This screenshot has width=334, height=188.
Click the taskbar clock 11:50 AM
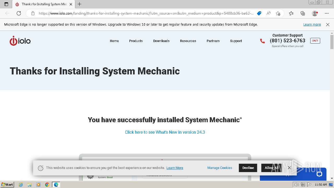point(321,185)
